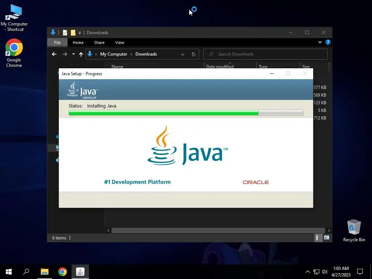
Task: Open Chrome from the taskbar
Action: (x=62, y=272)
